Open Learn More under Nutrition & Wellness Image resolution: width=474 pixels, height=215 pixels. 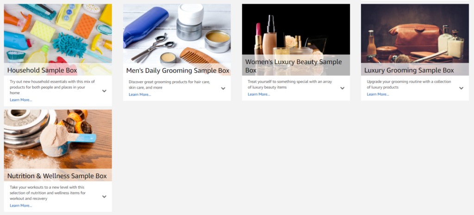21,206
